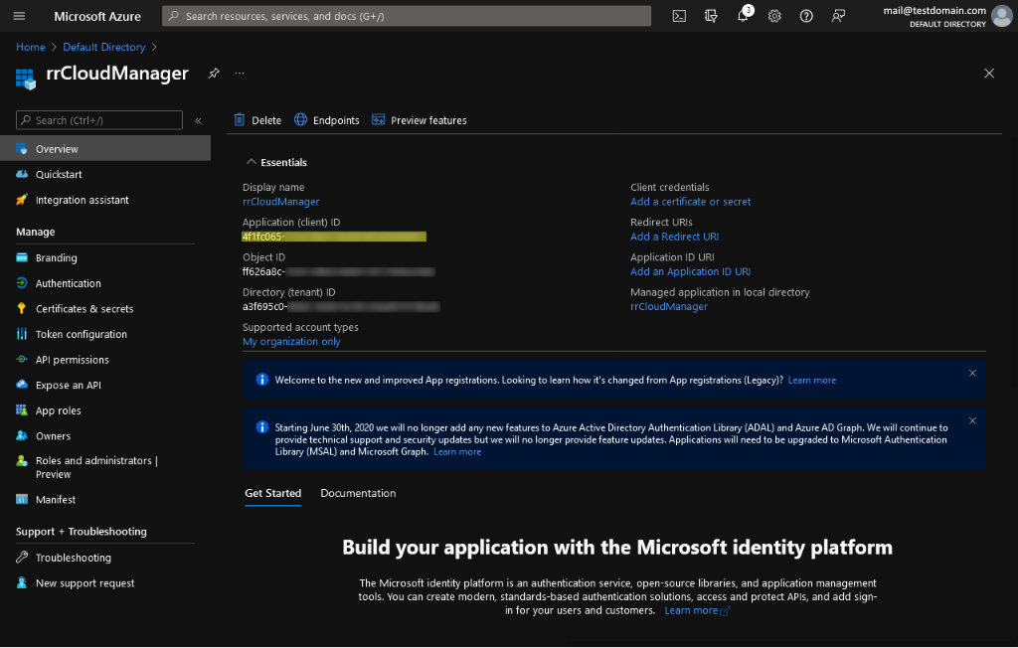
Task: Click the New support request icon
Action: point(22,582)
